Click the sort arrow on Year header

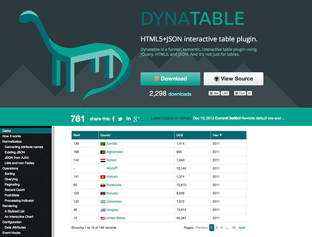(221, 135)
